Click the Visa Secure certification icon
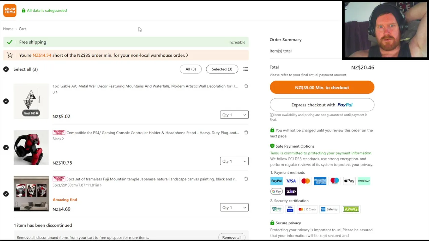The image size is (429, 241). 290,209
